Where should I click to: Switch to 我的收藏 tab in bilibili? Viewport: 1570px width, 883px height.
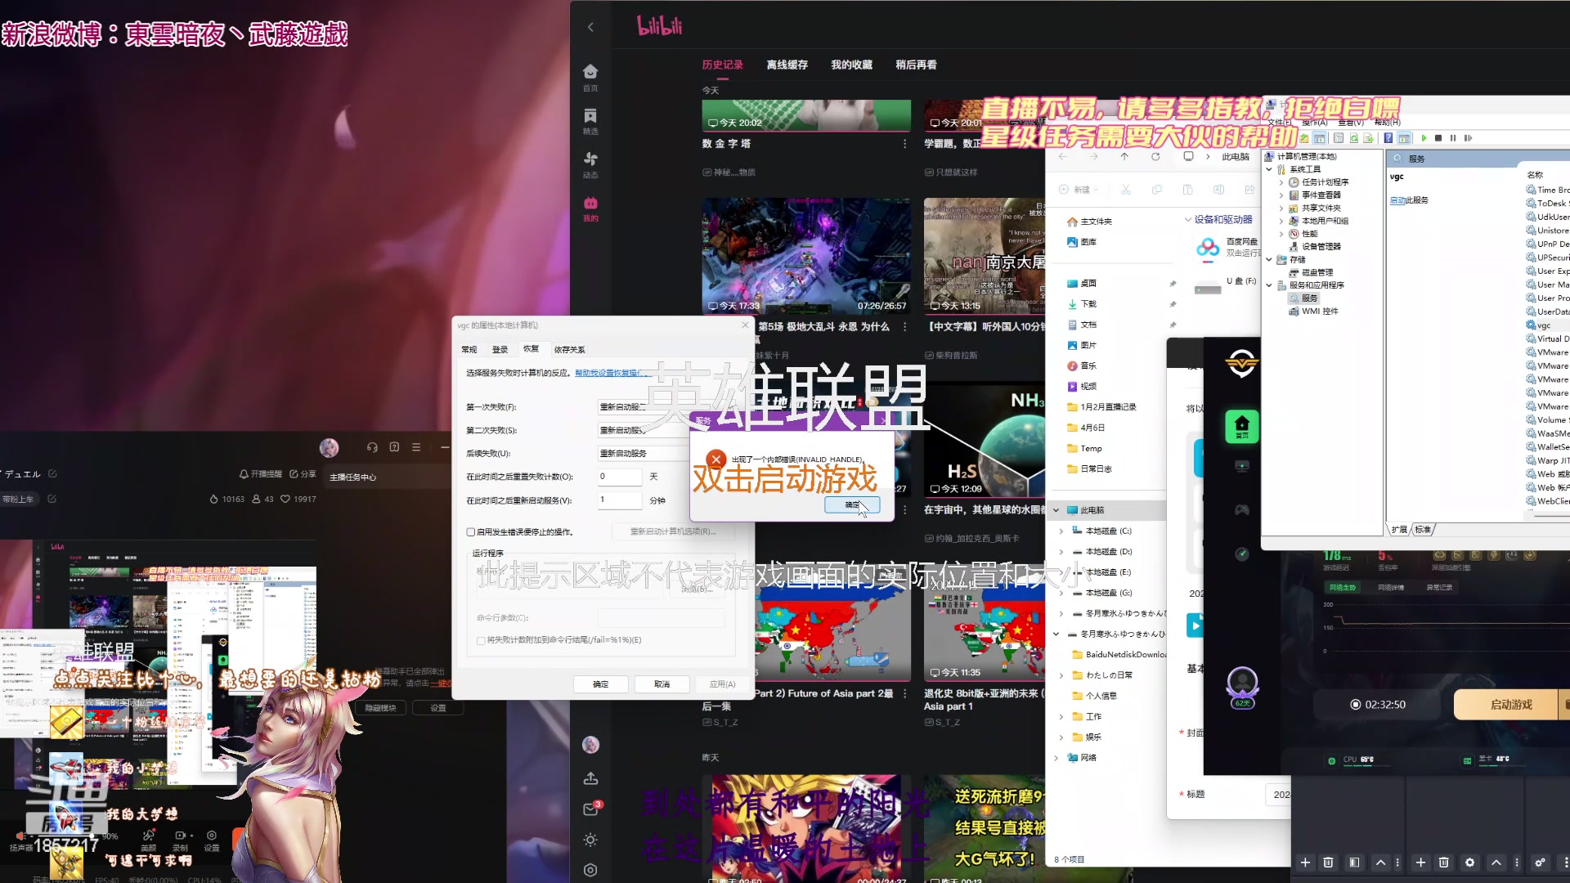pyautogui.click(x=851, y=65)
